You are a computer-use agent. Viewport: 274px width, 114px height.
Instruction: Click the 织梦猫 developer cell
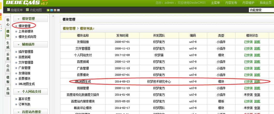[x=159, y=55]
